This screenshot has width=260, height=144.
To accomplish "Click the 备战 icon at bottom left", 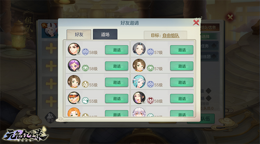I will 50,117.
